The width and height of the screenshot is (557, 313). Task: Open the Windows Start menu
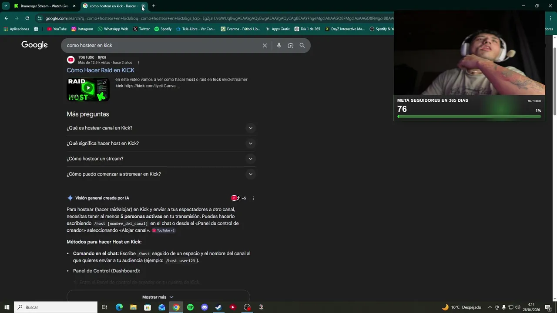(7, 307)
